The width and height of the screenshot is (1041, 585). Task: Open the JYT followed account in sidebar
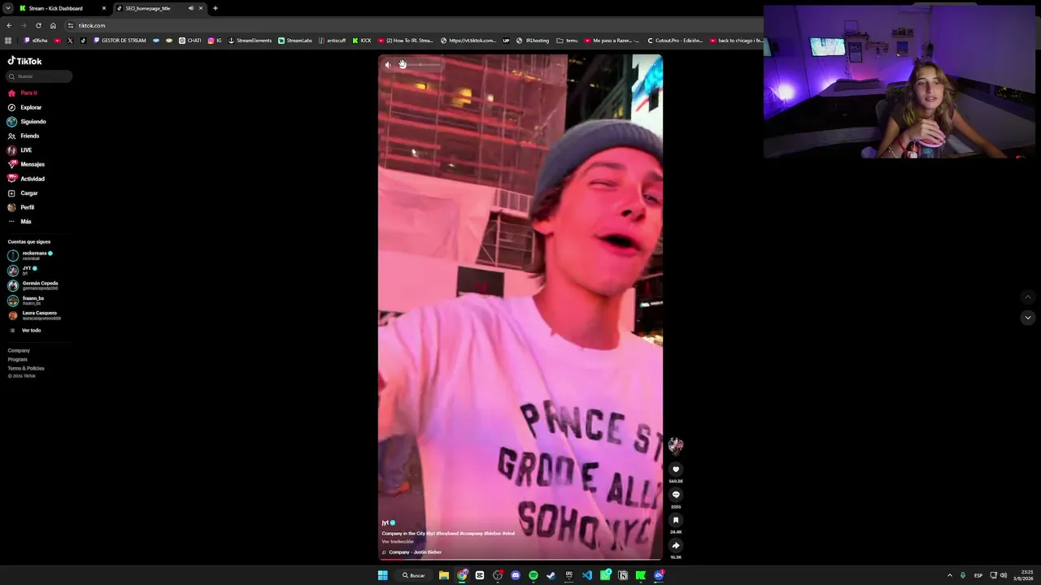pos(23,270)
